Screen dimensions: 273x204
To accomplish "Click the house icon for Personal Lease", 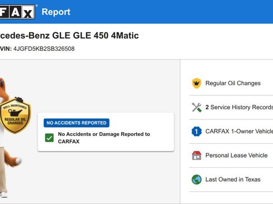I will pyautogui.click(x=196, y=156).
